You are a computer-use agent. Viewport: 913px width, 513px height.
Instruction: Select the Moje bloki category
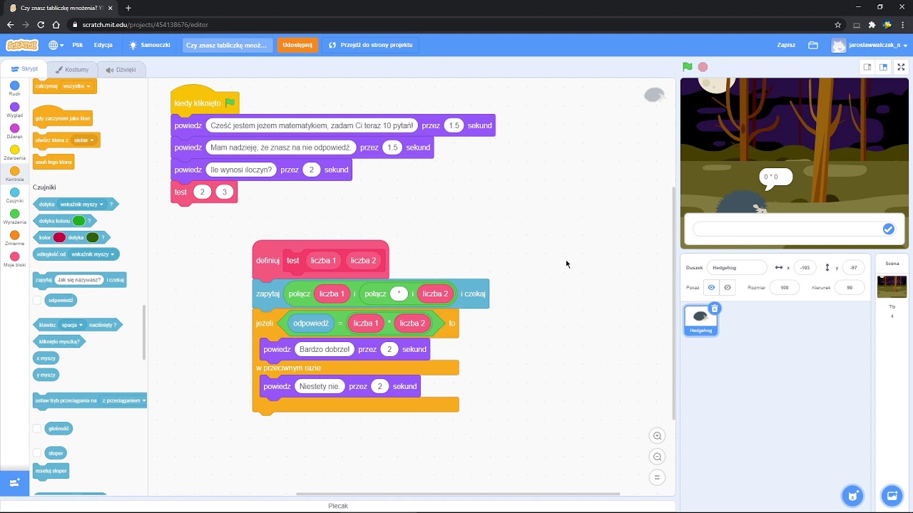[x=14, y=260]
